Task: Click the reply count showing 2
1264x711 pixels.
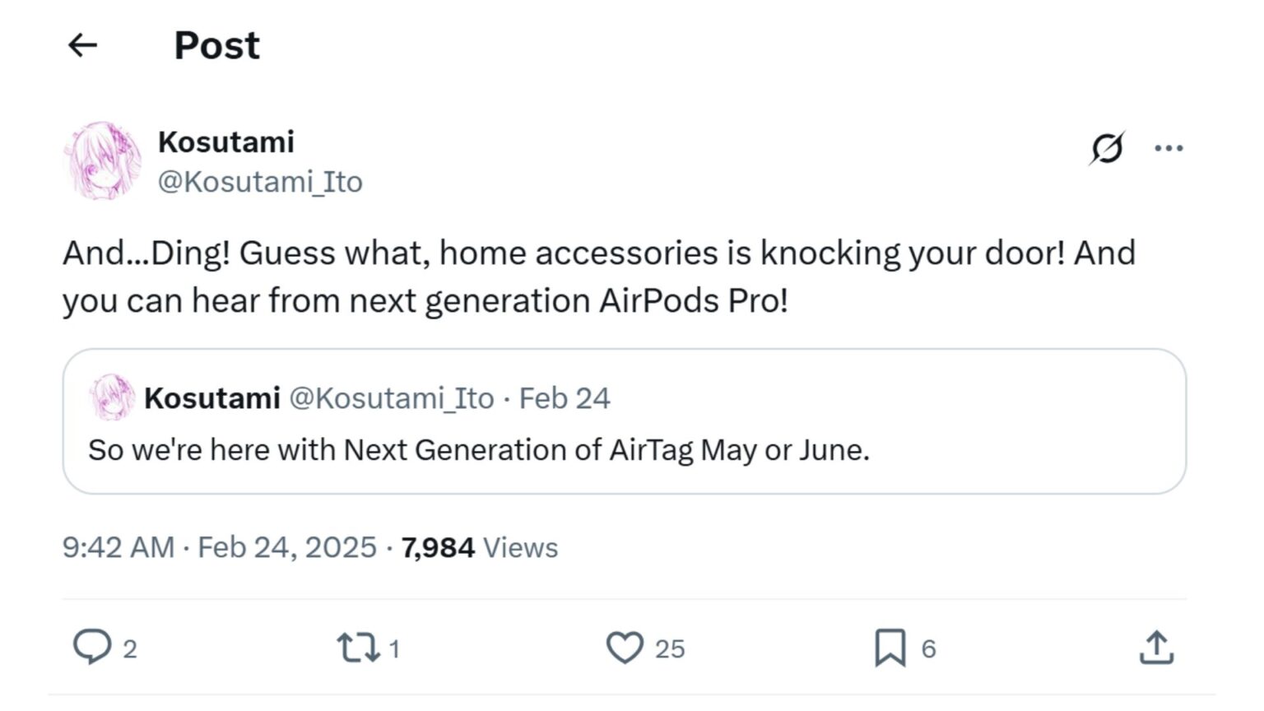Action: tap(129, 649)
